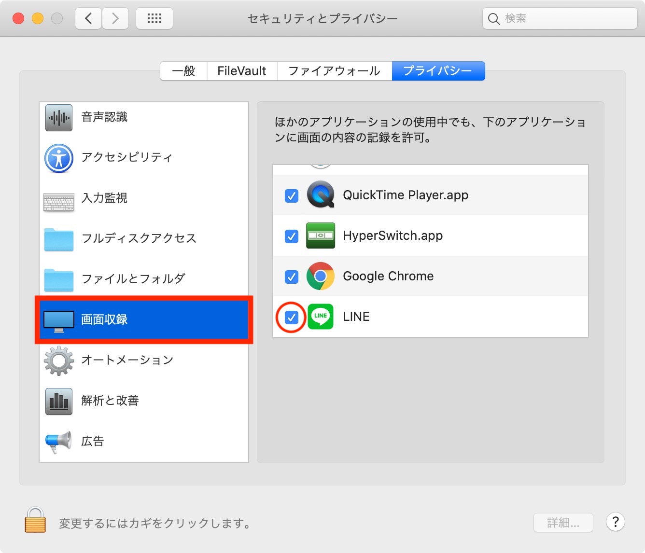Image resolution: width=645 pixels, height=553 pixels.
Task: Uncheck the LINE screen recording checkbox
Action: click(x=292, y=318)
